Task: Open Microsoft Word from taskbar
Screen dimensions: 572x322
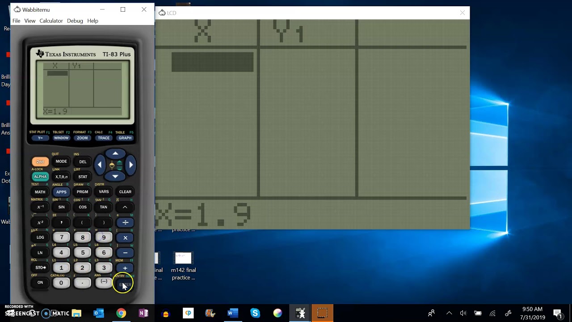Action: (233, 313)
